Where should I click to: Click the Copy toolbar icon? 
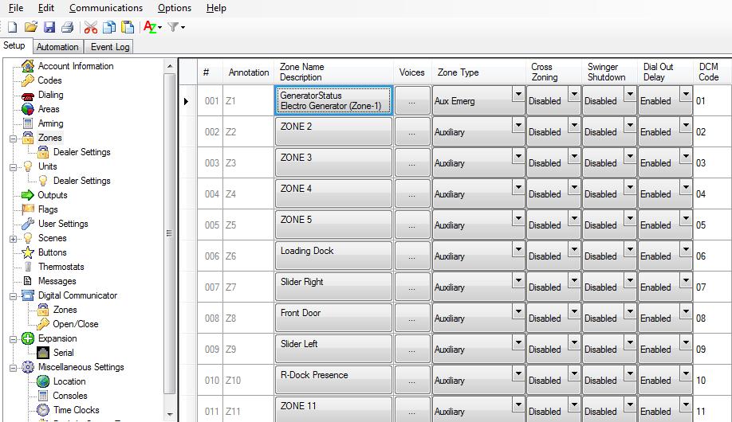(108, 27)
